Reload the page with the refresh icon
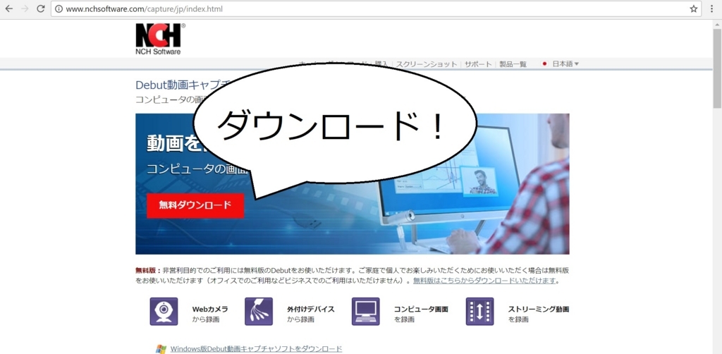The width and height of the screenshot is (722, 354). point(40,8)
